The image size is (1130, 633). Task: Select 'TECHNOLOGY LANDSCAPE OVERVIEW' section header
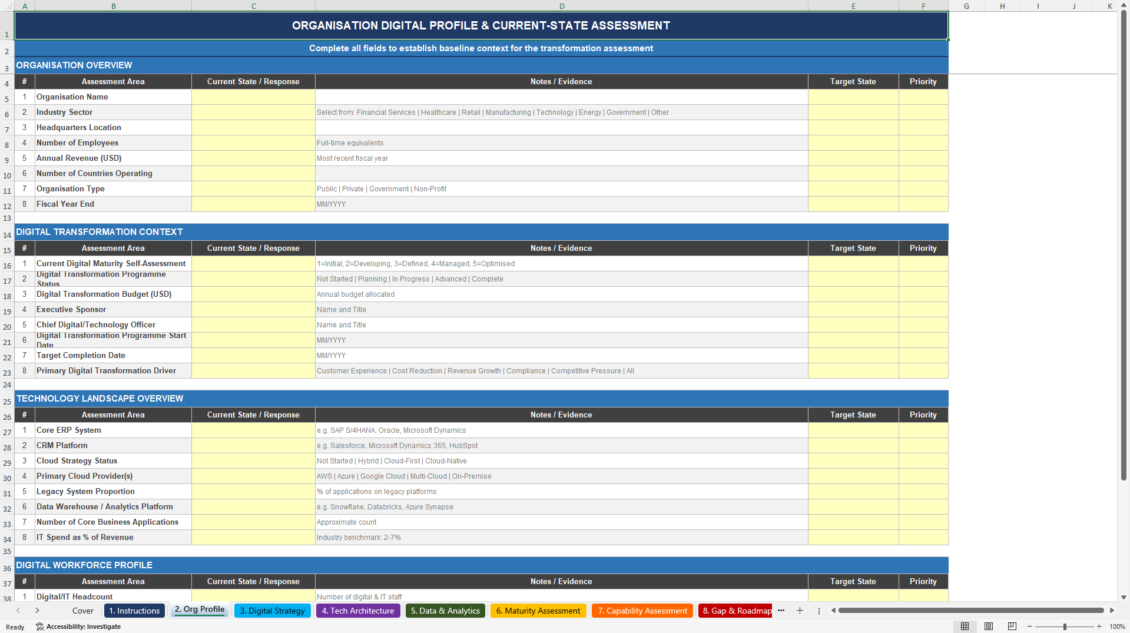pos(481,399)
